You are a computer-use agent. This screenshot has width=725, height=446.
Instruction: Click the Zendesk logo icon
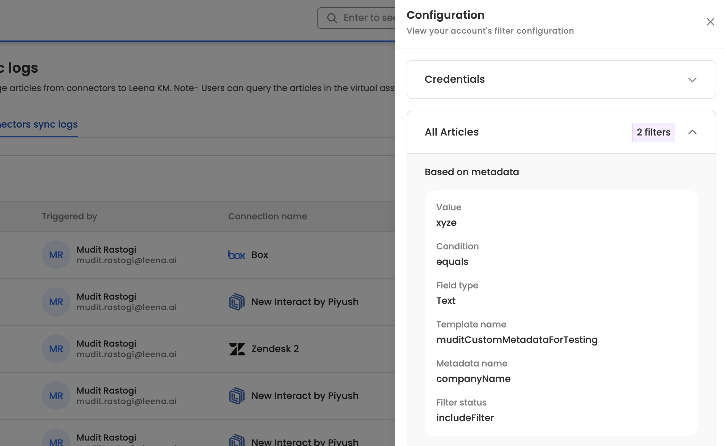[x=237, y=349]
